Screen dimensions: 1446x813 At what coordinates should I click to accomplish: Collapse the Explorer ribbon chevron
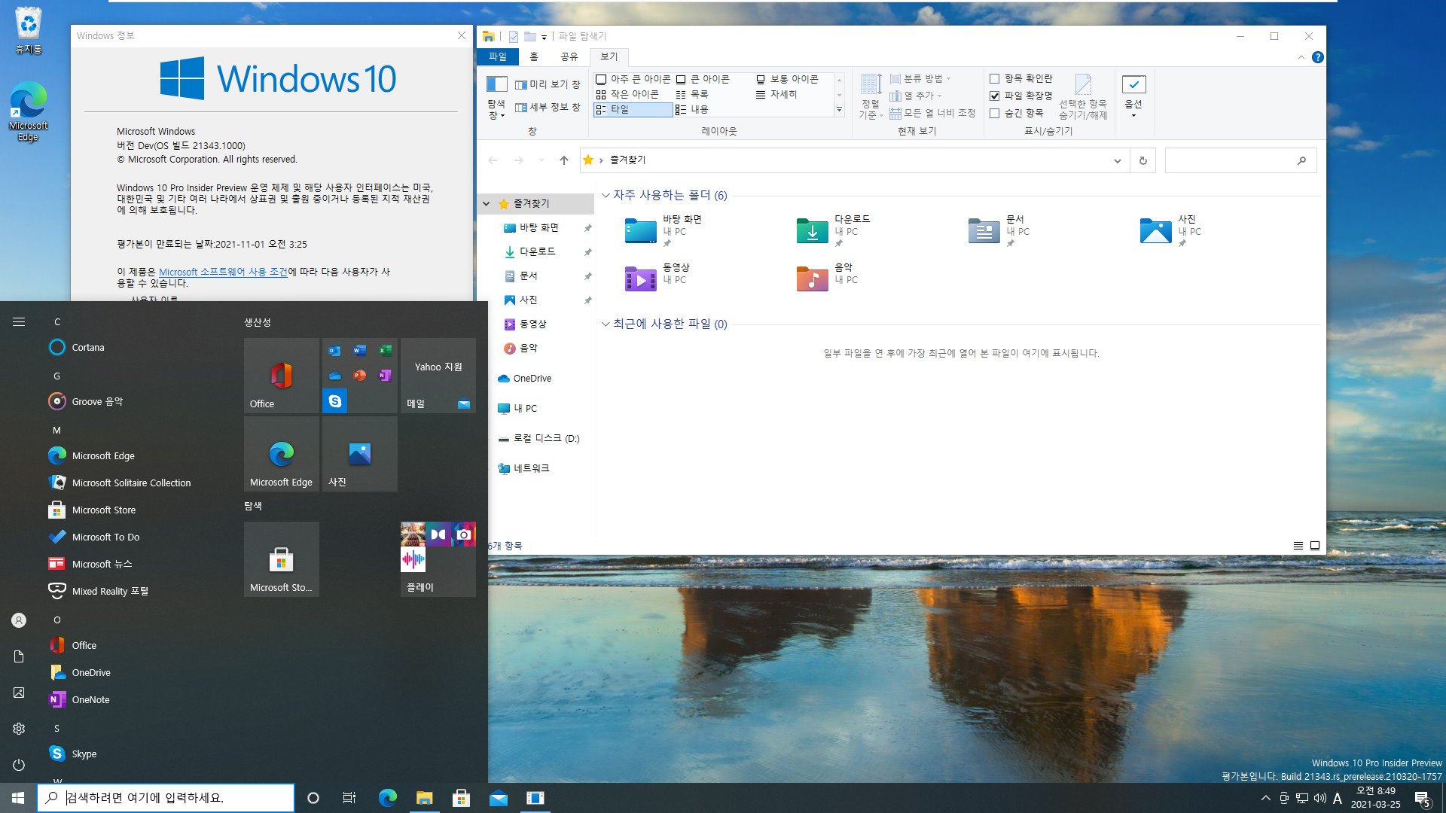point(1301,57)
